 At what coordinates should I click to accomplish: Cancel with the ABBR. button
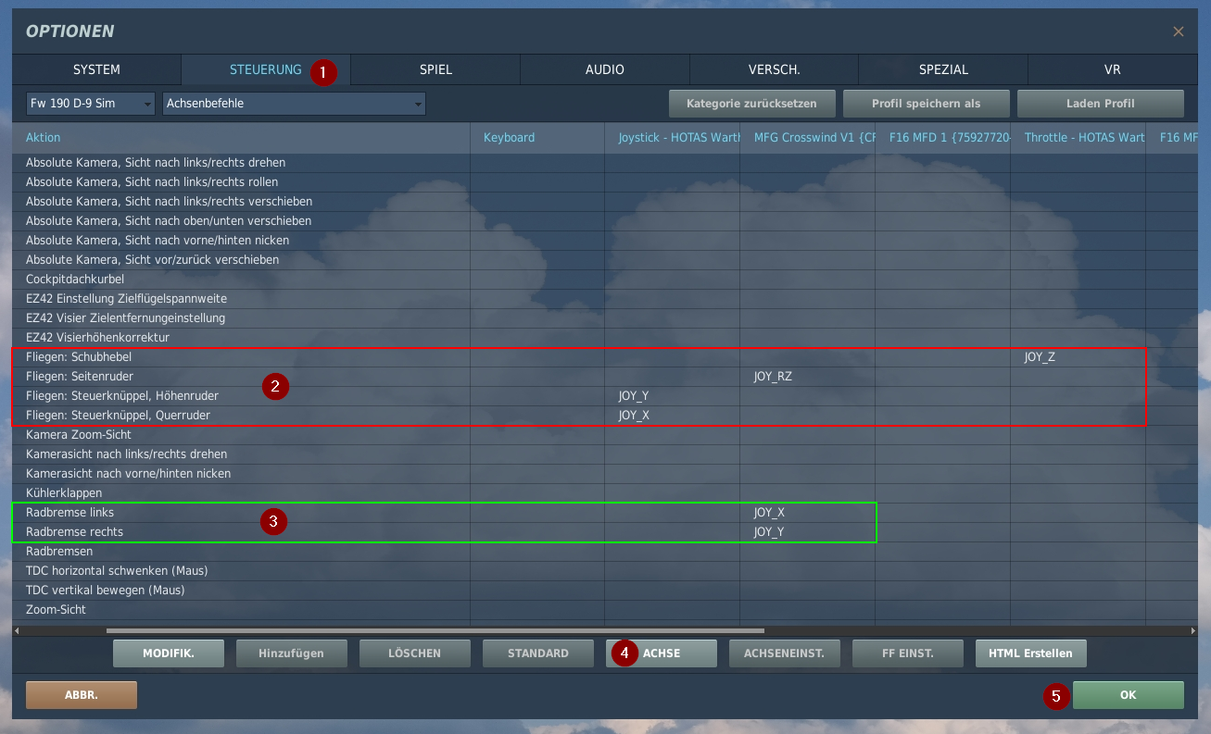[82, 695]
